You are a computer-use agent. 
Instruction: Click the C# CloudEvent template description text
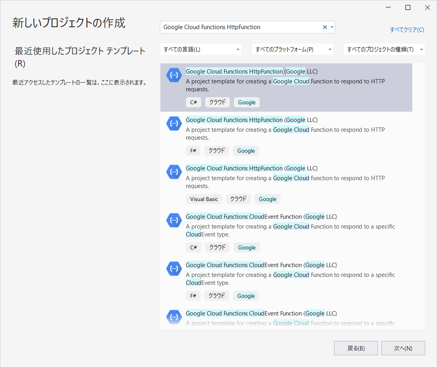coord(290,230)
